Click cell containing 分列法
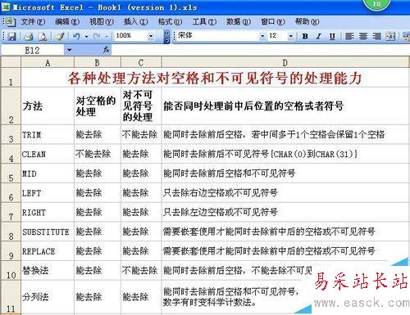The height and width of the screenshot is (315, 410). 48,297
